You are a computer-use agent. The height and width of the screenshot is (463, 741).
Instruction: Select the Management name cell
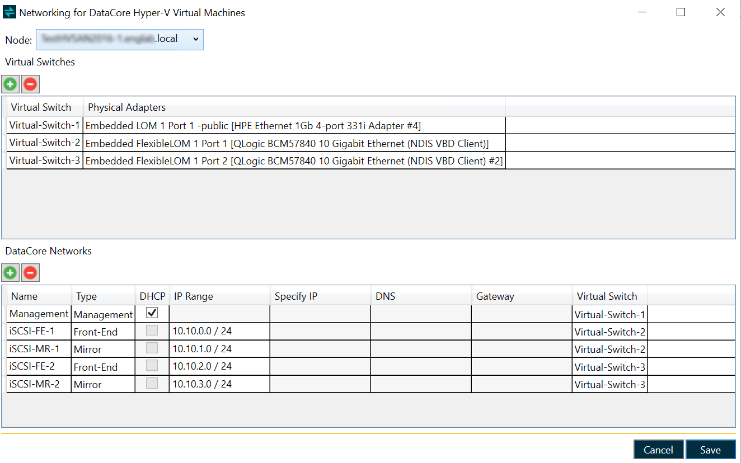coord(39,314)
